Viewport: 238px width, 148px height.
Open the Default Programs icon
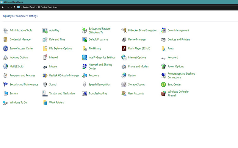click(84, 40)
